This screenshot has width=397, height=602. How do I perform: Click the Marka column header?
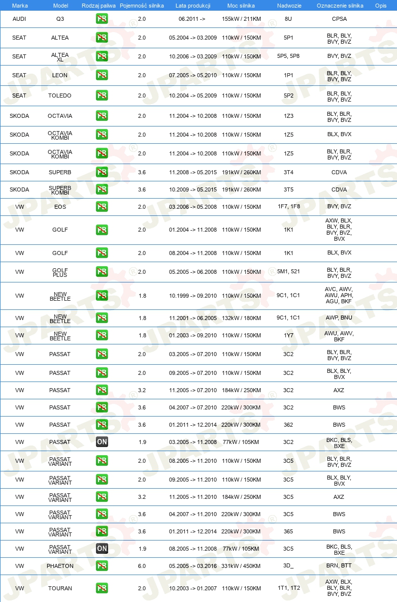20,6
